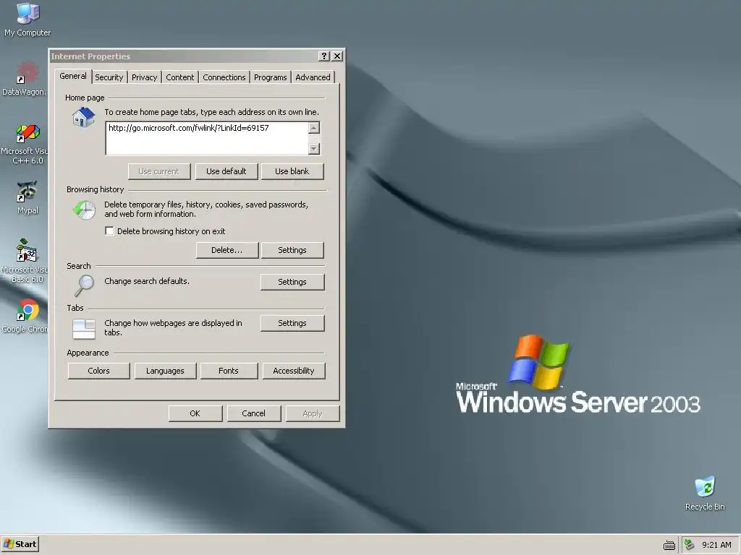The width and height of the screenshot is (741, 555).
Task: Open the Fonts appearance options
Action: pyautogui.click(x=228, y=371)
